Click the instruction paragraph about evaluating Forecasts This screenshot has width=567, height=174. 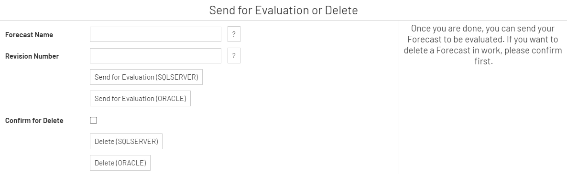(483, 45)
